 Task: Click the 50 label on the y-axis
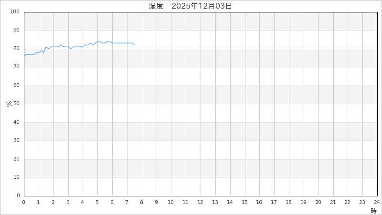(x=17, y=104)
